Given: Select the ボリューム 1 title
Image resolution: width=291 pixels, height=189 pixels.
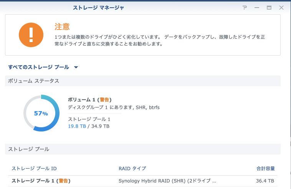Looking at the screenshot, I should pyautogui.click(x=90, y=100).
